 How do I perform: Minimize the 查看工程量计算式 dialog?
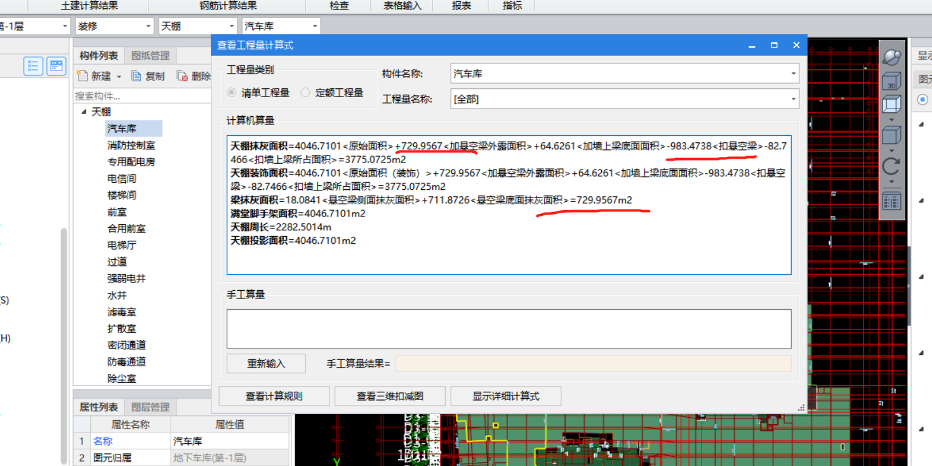752,46
